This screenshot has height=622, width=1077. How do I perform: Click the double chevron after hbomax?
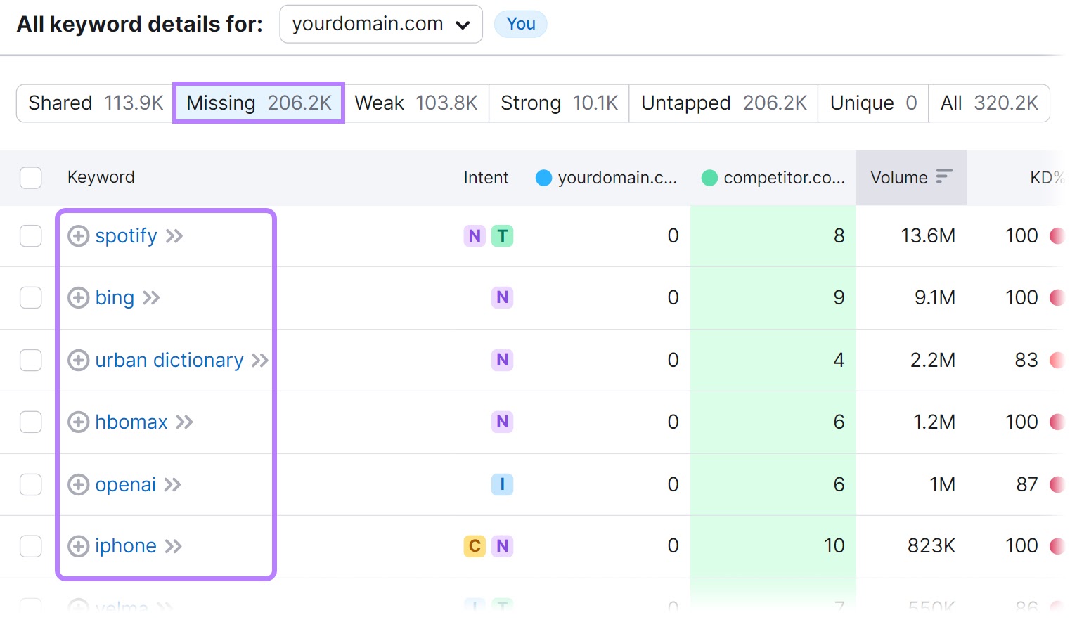click(x=184, y=422)
